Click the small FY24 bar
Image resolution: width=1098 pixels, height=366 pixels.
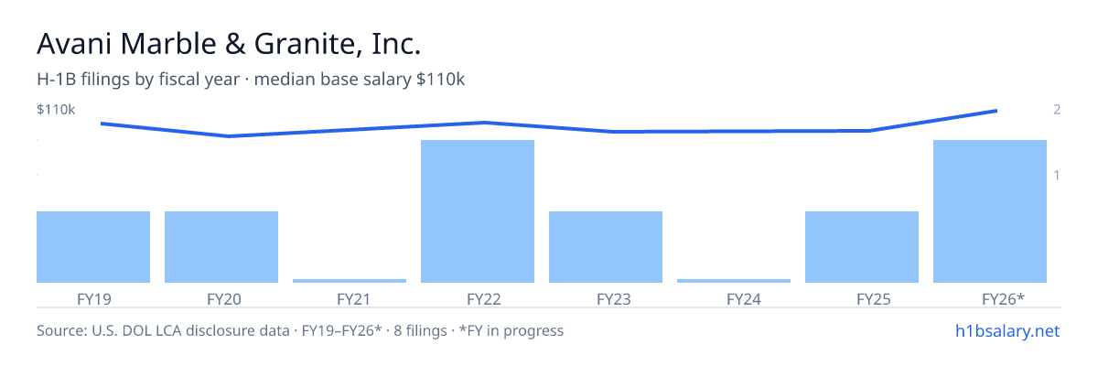pos(734,281)
